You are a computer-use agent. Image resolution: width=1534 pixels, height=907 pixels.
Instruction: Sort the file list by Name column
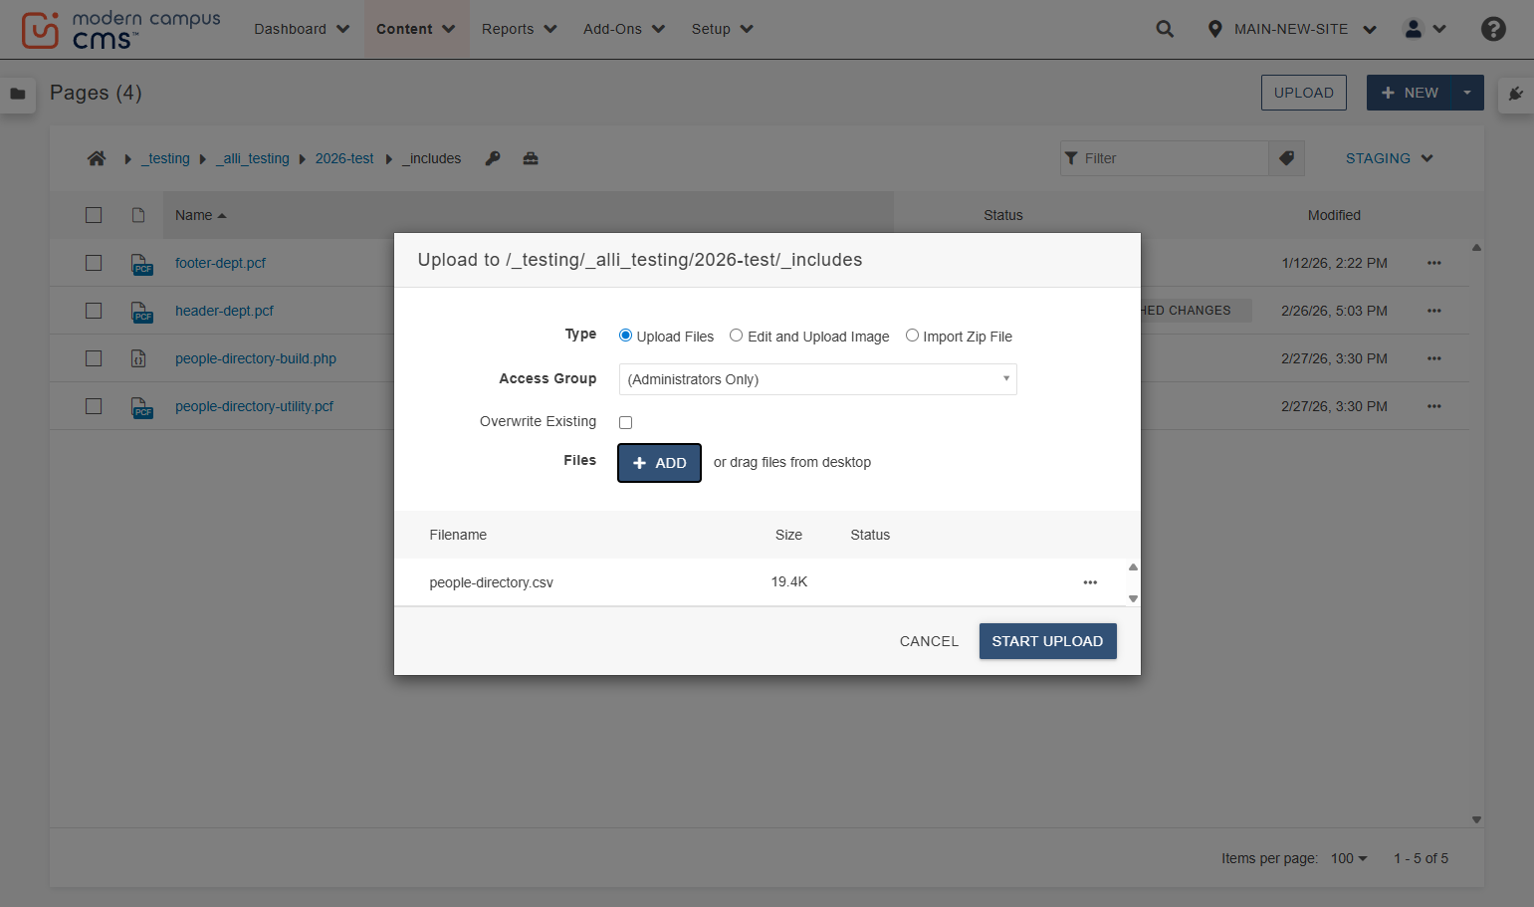point(201,215)
